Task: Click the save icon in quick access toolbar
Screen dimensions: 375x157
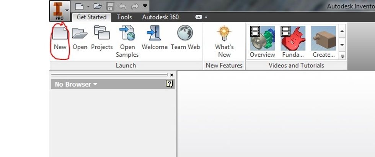Action: coord(110,6)
